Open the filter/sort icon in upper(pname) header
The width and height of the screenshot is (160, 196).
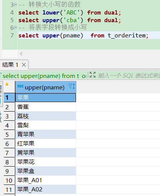(x=72, y=86)
